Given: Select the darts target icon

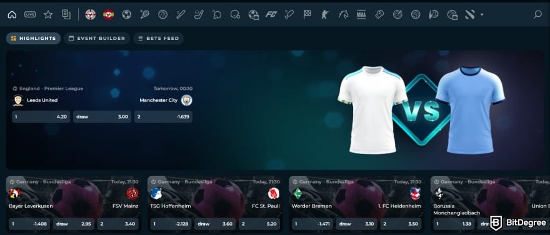Looking at the screenshot, I should click(x=397, y=15).
